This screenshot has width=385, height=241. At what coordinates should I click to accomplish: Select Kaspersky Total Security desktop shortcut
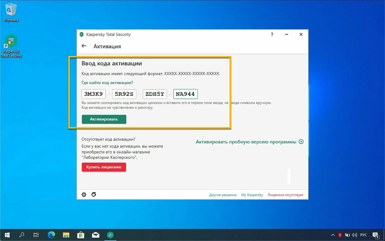[11, 46]
